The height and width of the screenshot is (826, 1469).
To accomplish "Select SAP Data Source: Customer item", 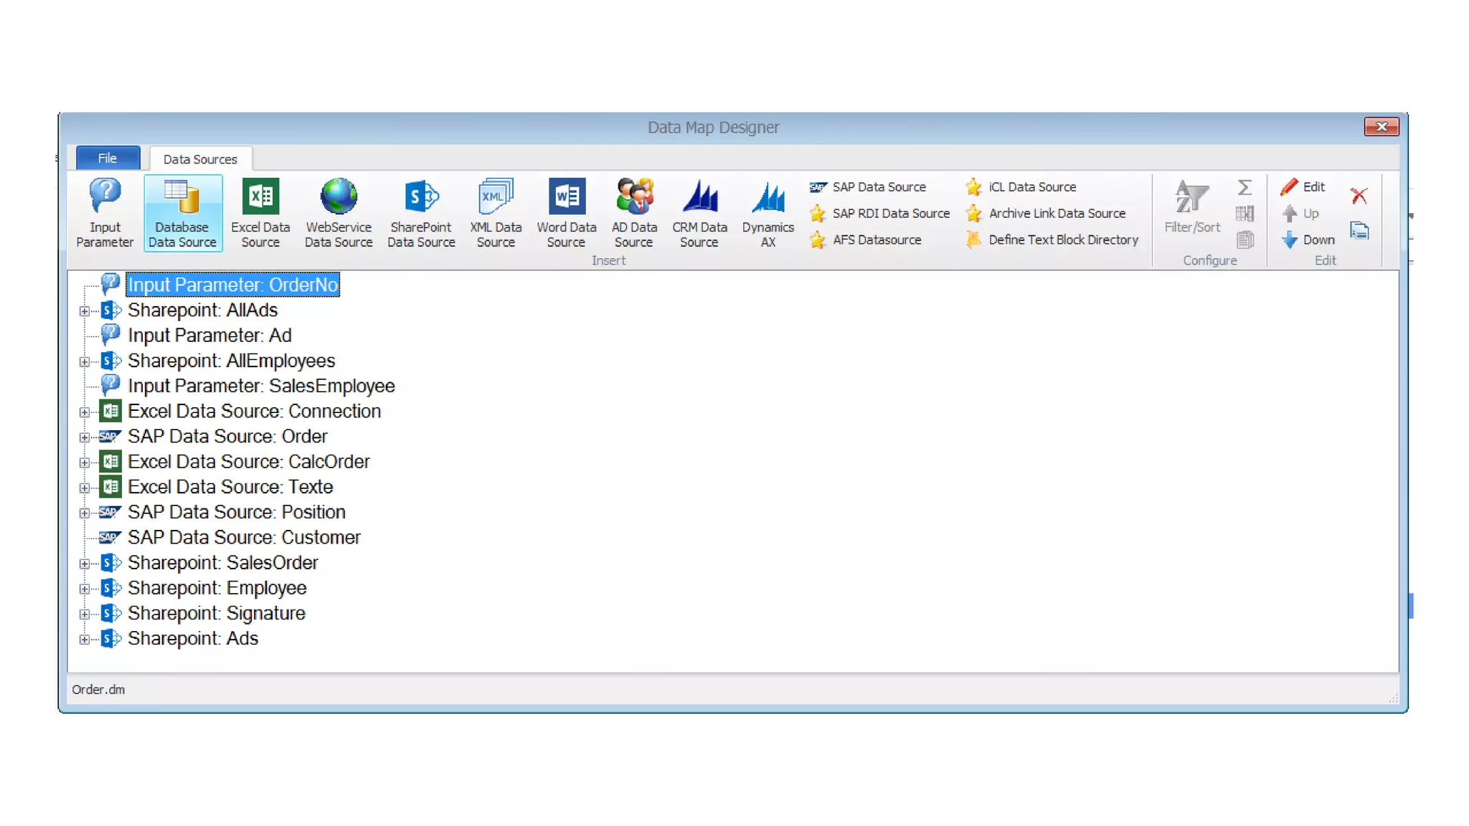I will 244,538.
